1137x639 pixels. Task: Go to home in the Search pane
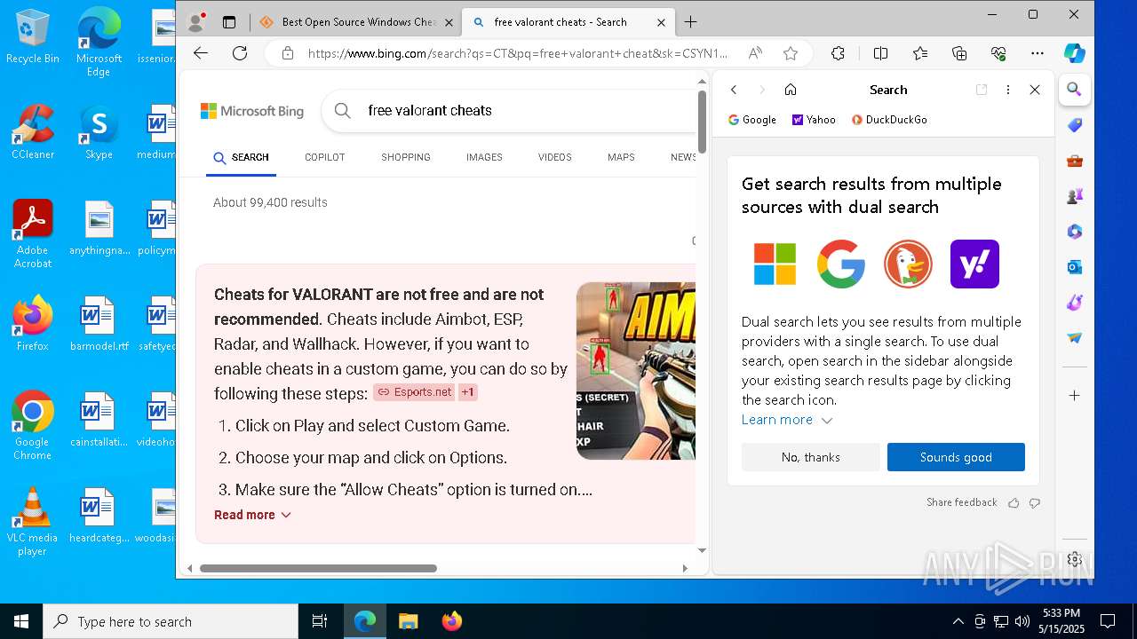(x=791, y=90)
